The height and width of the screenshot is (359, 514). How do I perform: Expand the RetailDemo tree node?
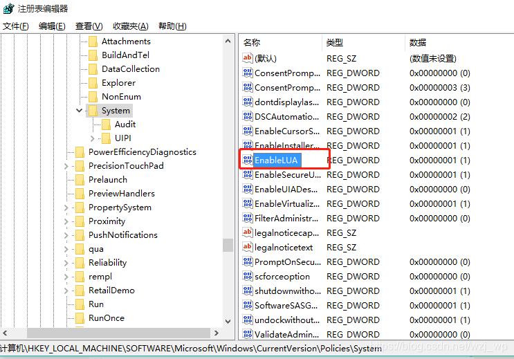click(x=66, y=291)
